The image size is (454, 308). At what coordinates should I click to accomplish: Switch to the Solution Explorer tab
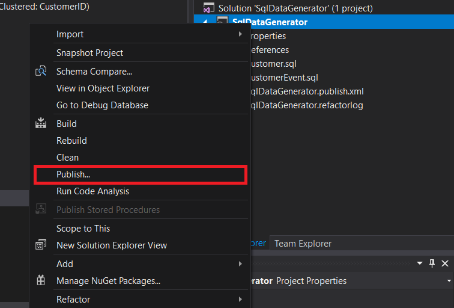(x=258, y=243)
